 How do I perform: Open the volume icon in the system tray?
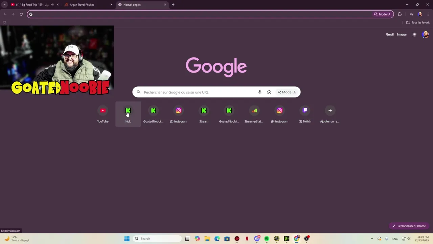(x=409, y=239)
